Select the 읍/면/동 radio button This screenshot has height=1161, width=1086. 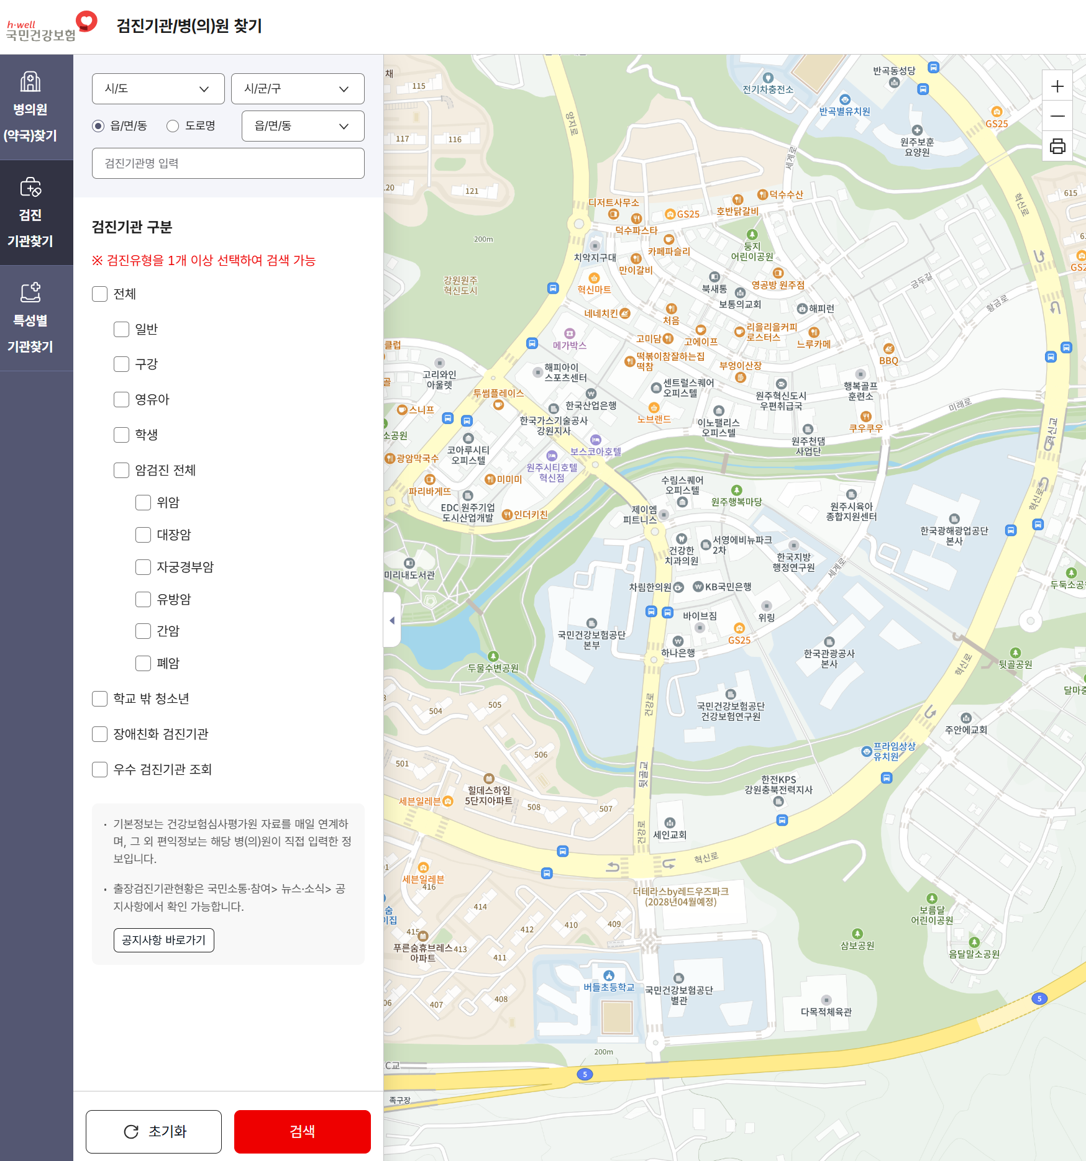[98, 126]
